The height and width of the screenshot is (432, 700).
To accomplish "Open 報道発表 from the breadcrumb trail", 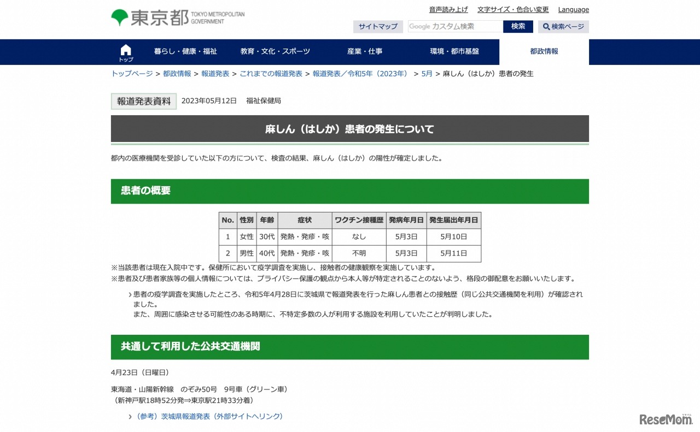I will tap(215, 73).
